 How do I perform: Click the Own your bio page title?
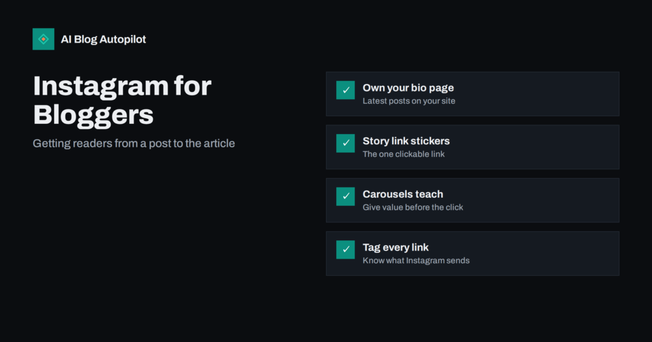pos(408,88)
